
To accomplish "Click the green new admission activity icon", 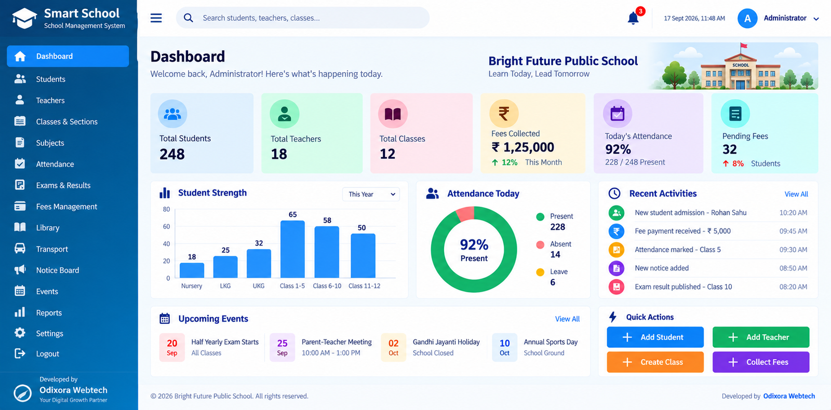I will tap(616, 213).
